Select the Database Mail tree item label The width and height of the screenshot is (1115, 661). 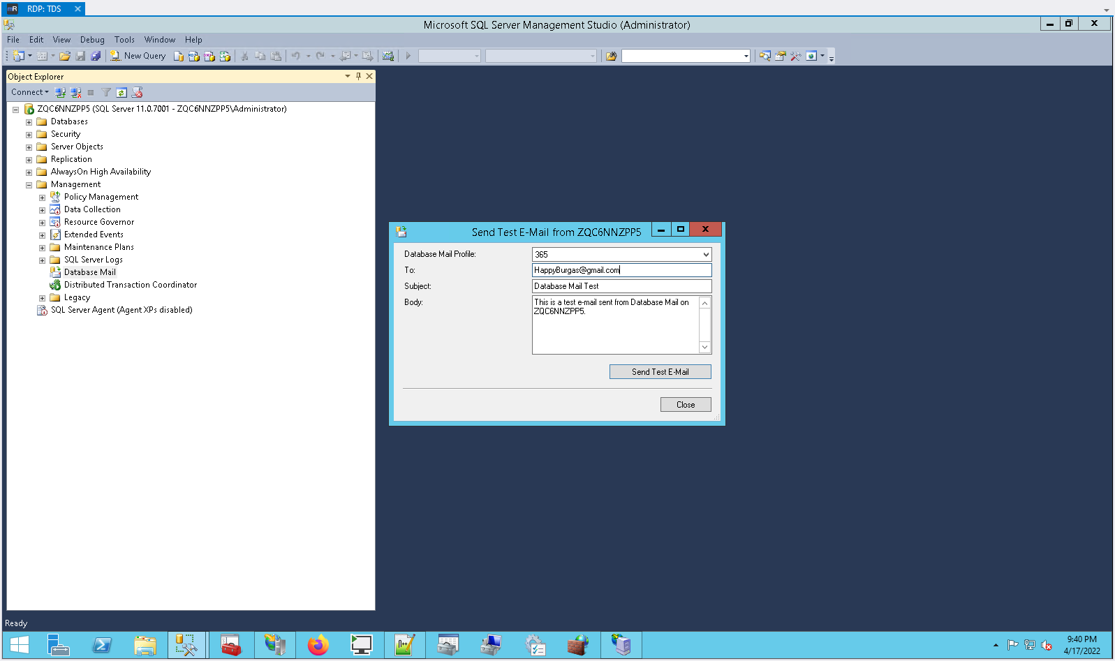(90, 272)
